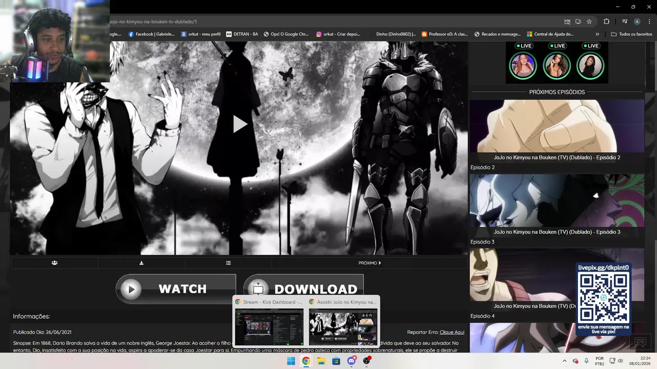The width and height of the screenshot is (657, 369).
Task: Open the 'orkut - meu perfil' bookmark
Action: pos(201,34)
